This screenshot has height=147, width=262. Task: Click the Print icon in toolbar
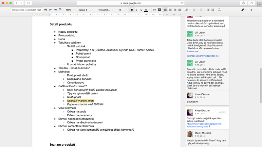[x=46, y=10]
